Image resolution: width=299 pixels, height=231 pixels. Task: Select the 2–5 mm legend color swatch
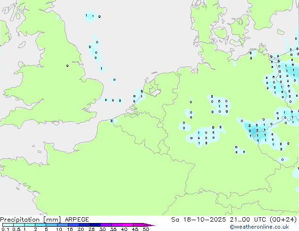[x=41, y=225]
